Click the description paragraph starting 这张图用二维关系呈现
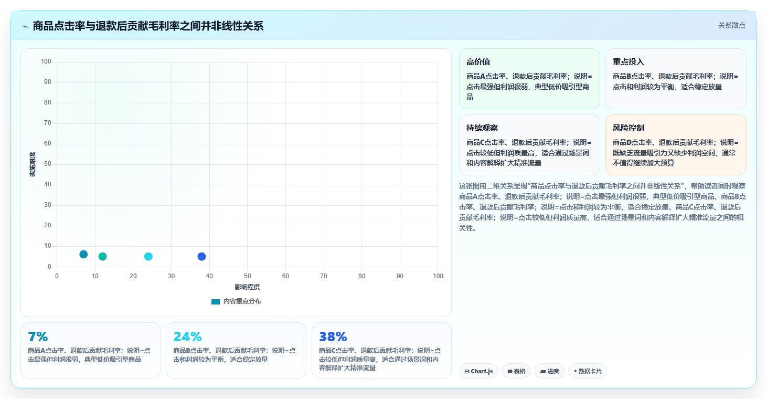Screen dimensions: 767x399 click(x=602, y=207)
